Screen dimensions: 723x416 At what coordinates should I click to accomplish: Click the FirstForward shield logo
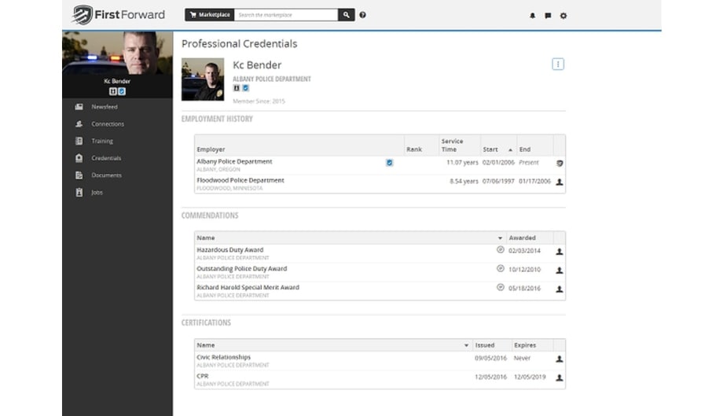(83, 15)
